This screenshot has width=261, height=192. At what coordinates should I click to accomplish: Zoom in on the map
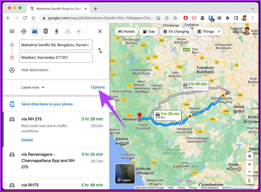pos(249,164)
